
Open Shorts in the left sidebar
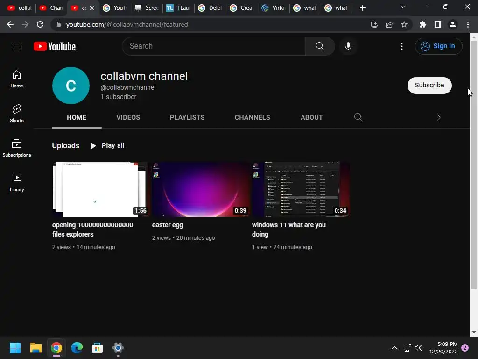(x=17, y=114)
